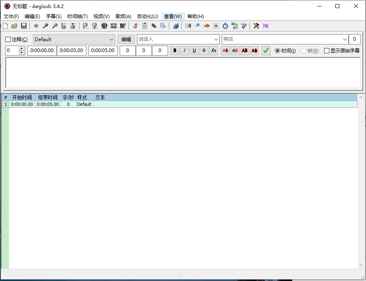This screenshot has height=281, width=366.
Task: Open the 自动化(U) menu
Action: 148,17
